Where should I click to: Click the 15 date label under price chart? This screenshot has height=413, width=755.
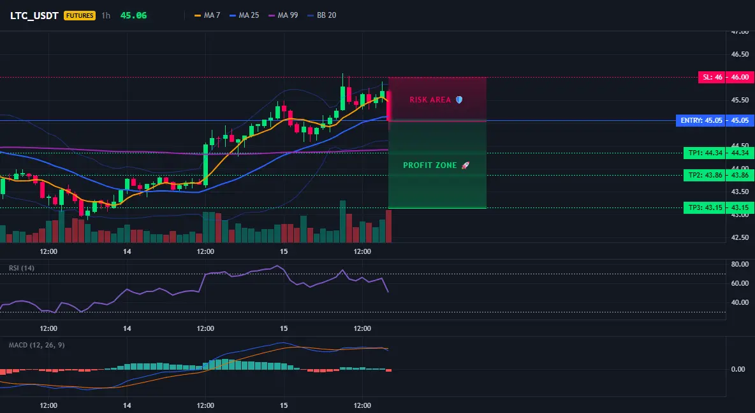(284, 251)
